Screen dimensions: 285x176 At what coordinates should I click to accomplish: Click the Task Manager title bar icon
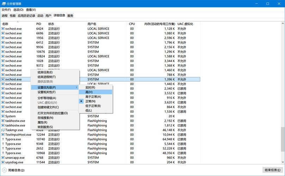(4, 4)
